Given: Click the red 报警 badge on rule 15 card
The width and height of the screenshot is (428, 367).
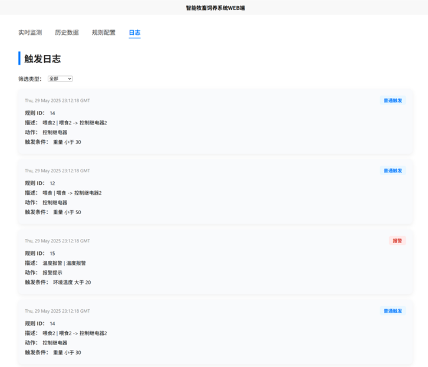Looking at the screenshot, I should [397, 241].
